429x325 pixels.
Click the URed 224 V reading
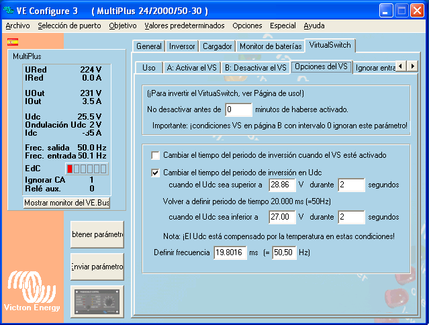coord(63,70)
